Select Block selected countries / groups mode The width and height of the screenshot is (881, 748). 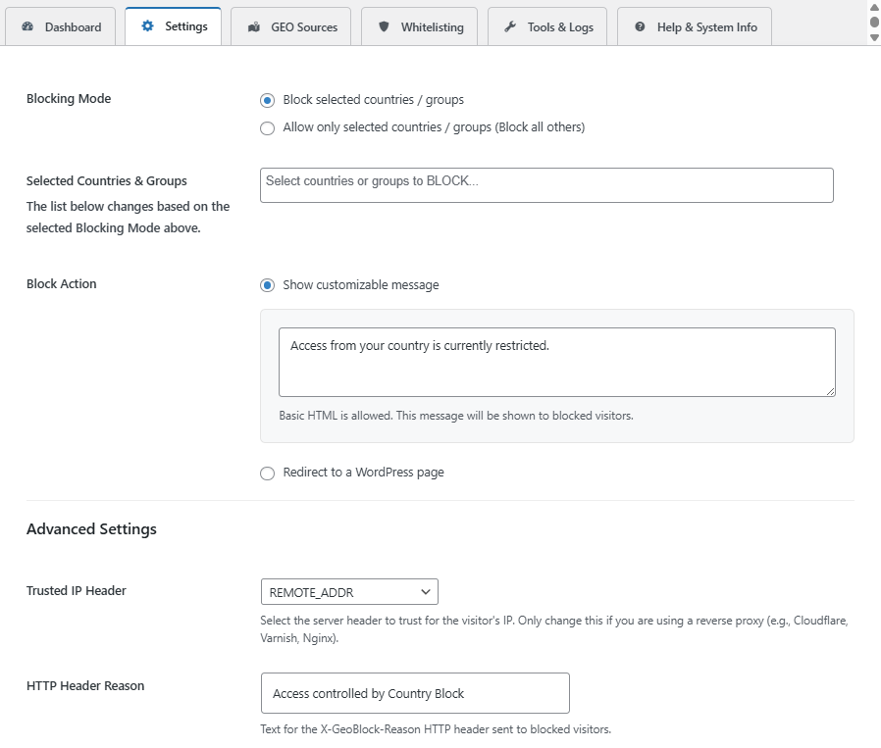pos(267,100)
